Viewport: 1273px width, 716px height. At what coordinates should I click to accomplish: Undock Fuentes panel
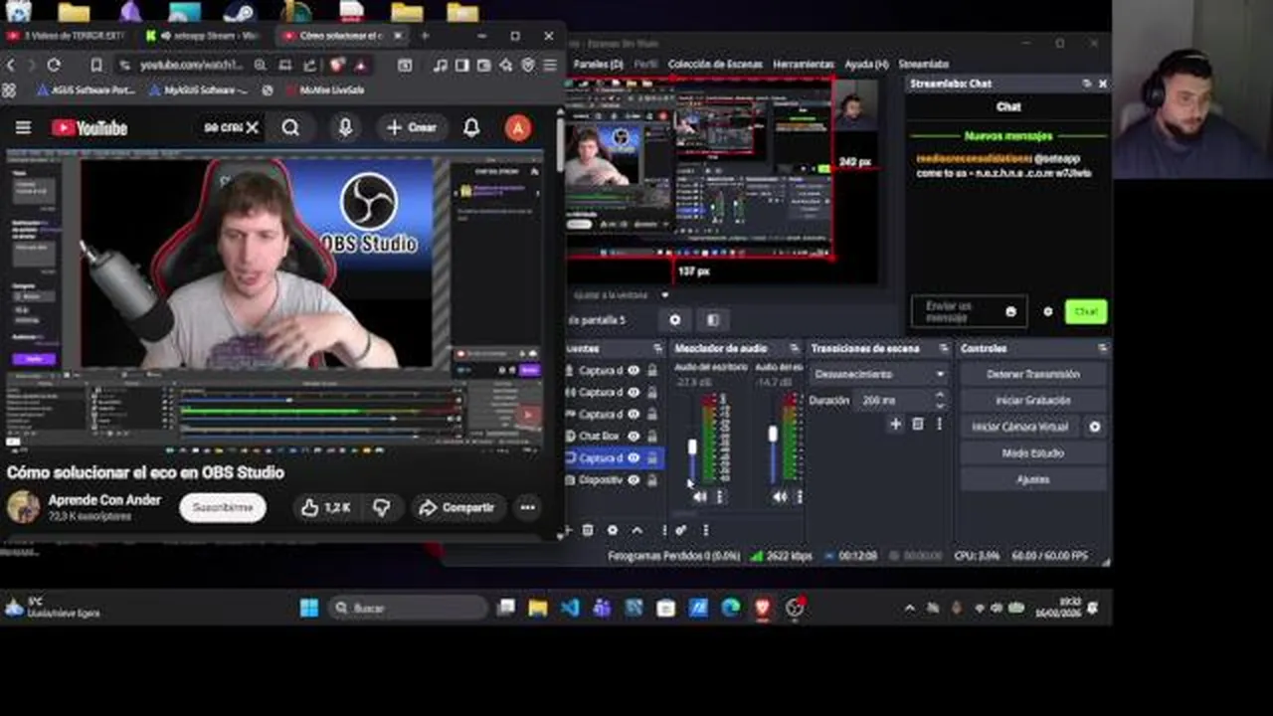tap(657, 348)
